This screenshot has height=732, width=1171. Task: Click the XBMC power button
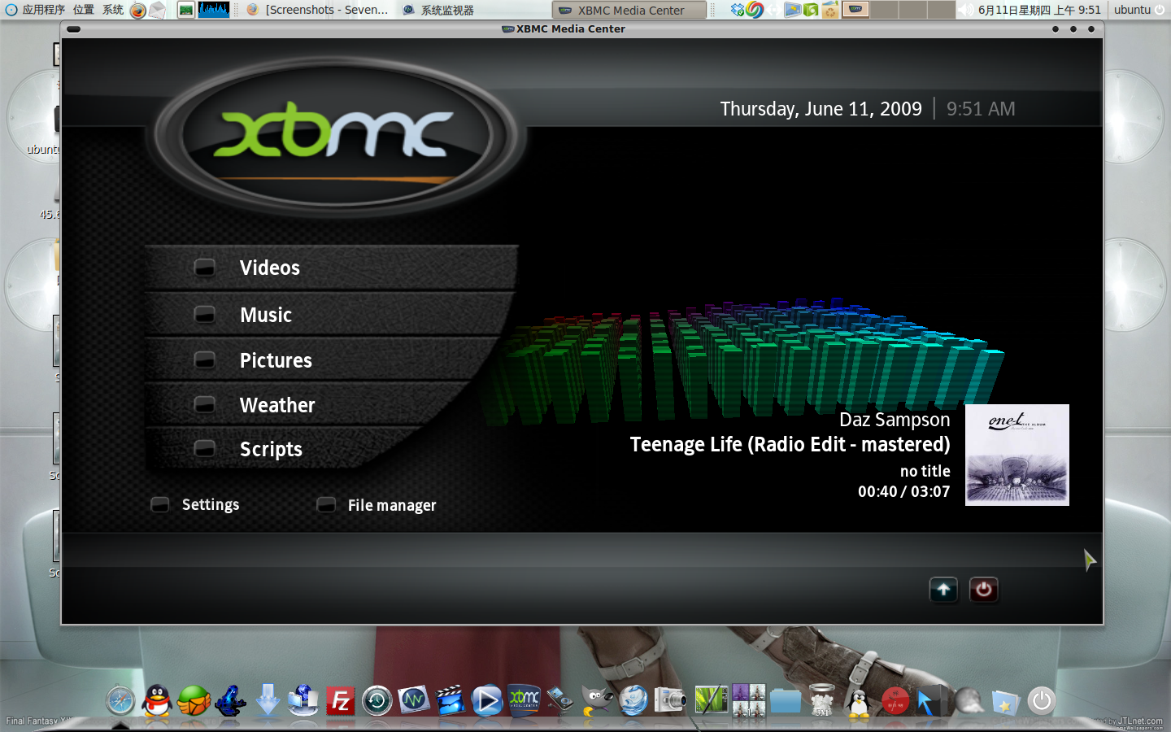point(983,590)
